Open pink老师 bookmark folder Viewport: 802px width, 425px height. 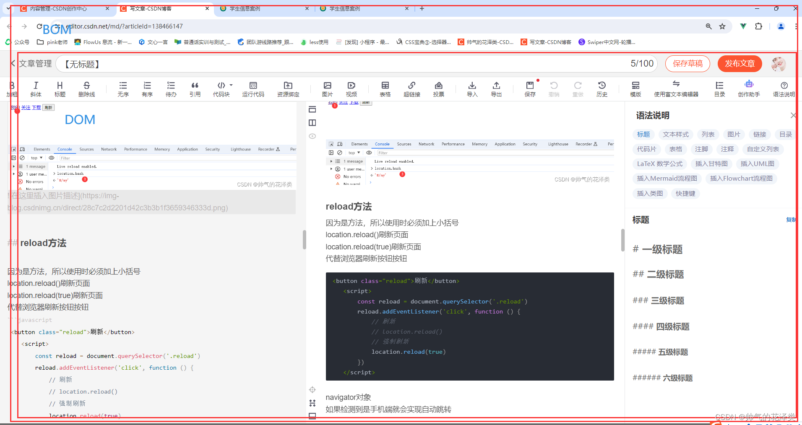pos(52,42)
